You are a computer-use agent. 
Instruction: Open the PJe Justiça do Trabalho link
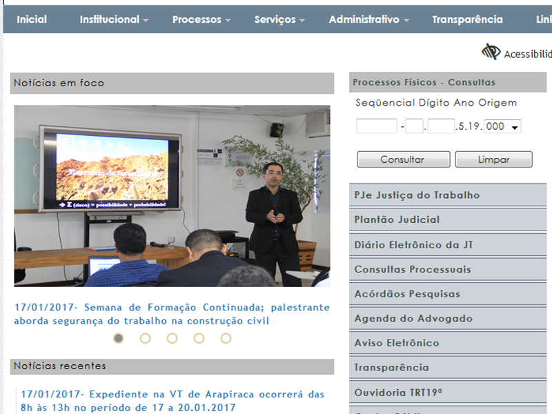(x=448, y=195)
